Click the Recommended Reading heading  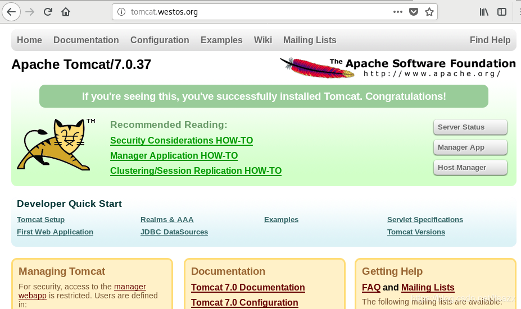pos(169,124)
